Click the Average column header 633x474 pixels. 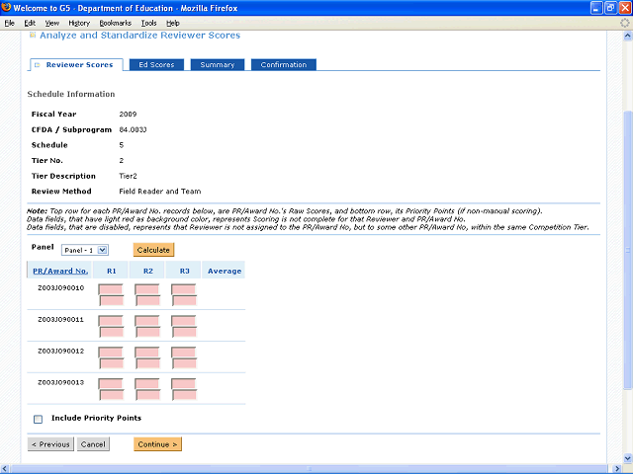(x=225, y=271)
